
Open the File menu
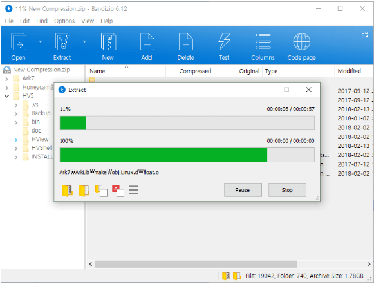tap(9, 21)
